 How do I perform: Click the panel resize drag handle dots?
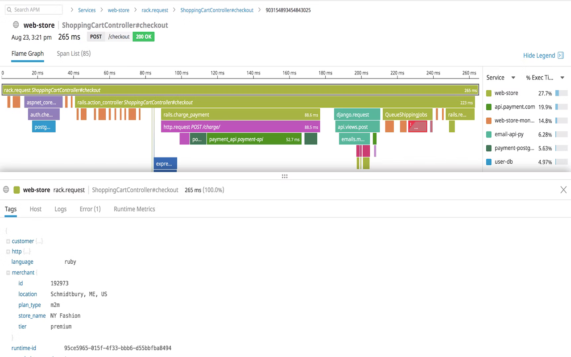coord(285,176)
